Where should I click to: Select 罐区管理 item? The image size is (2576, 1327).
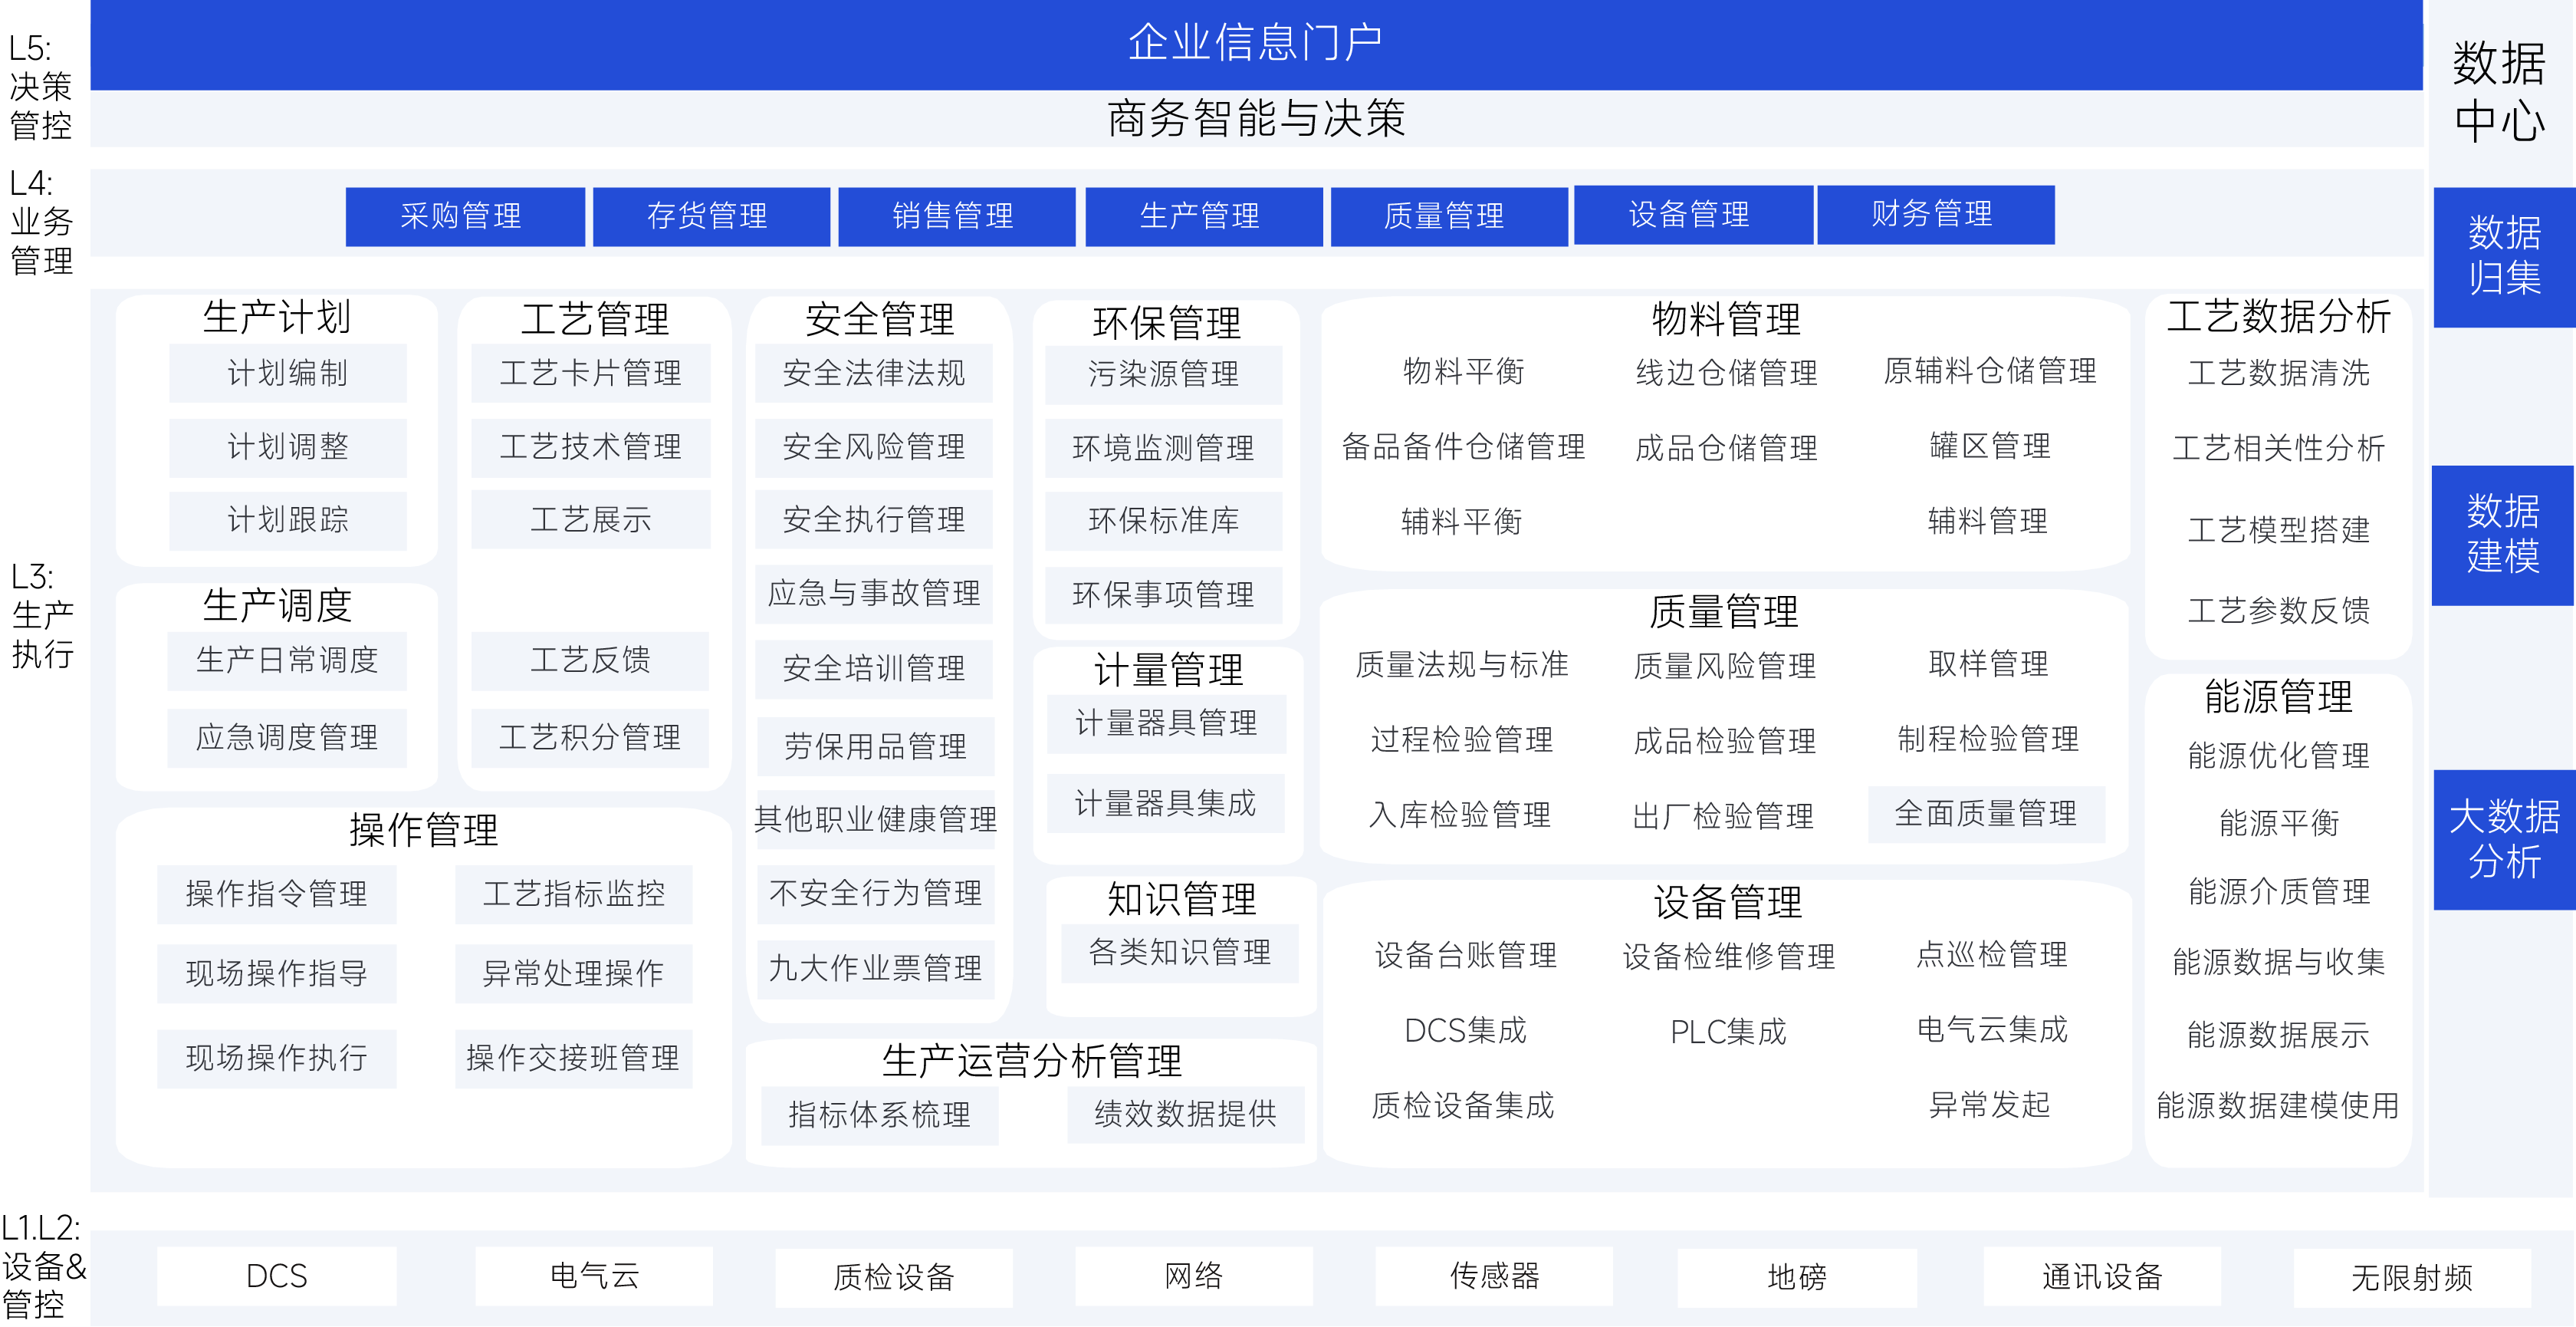click(x=1990, y=446)
